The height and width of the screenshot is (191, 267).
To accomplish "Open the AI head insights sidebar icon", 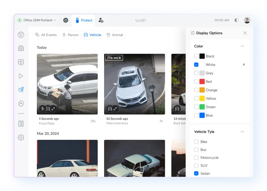I will point(21,103).
